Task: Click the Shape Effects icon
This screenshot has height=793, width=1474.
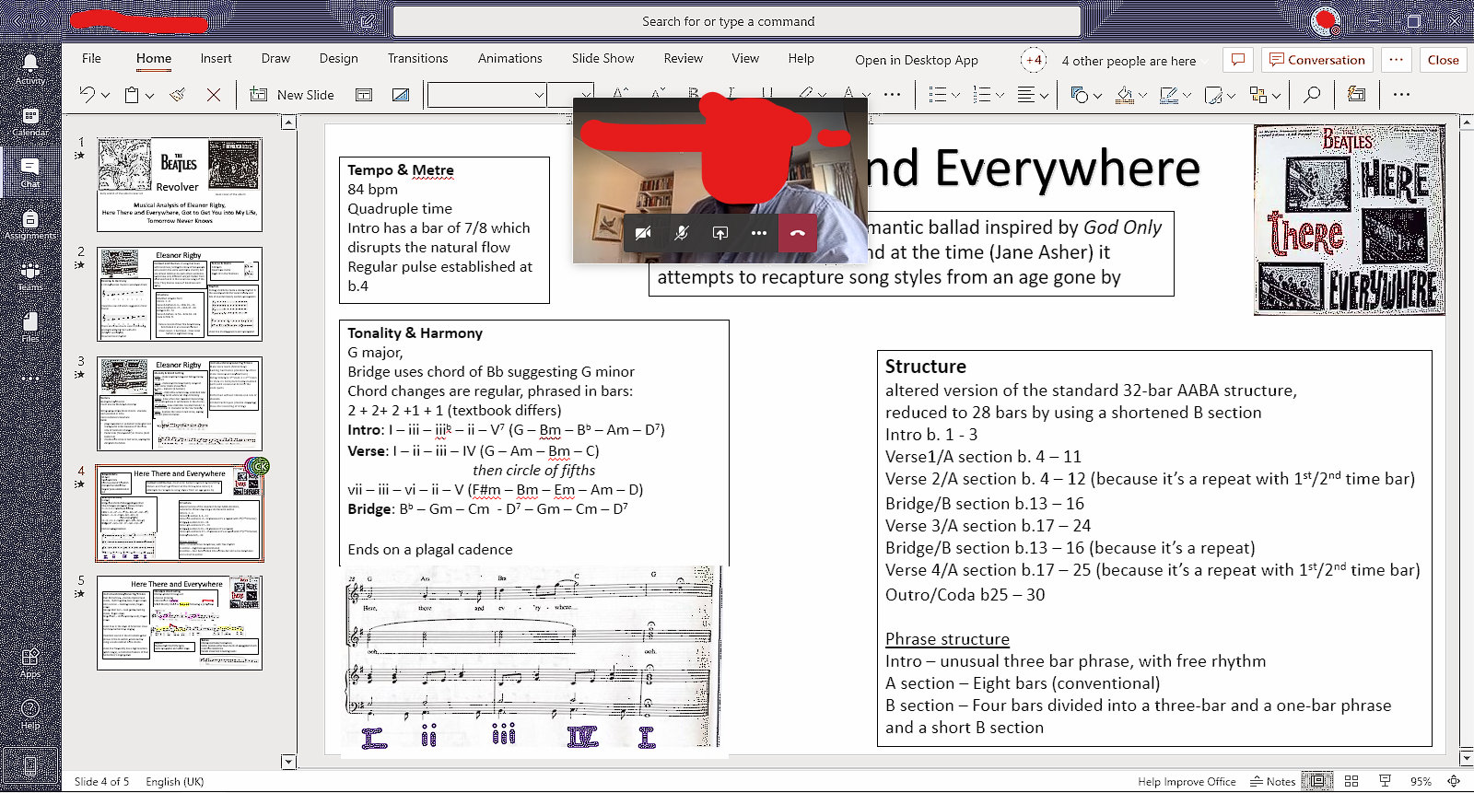Action: pos(1214,94)
